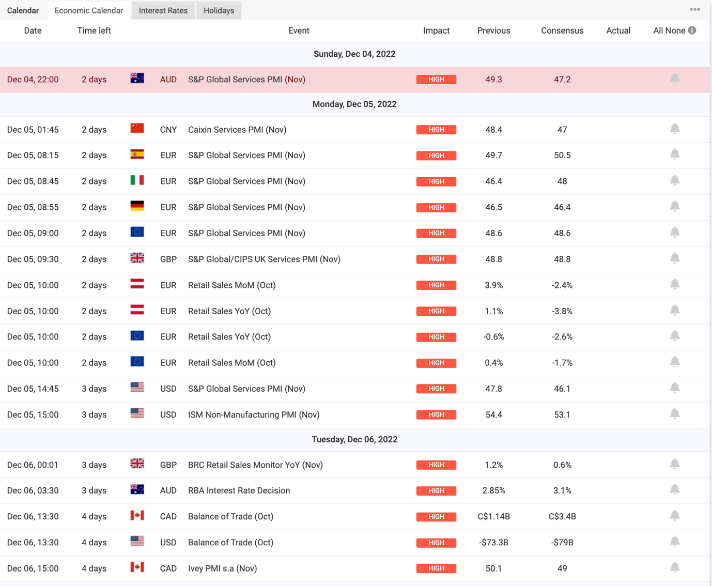Set alert bell for Ivey PMI s.a

pos(675,568)
